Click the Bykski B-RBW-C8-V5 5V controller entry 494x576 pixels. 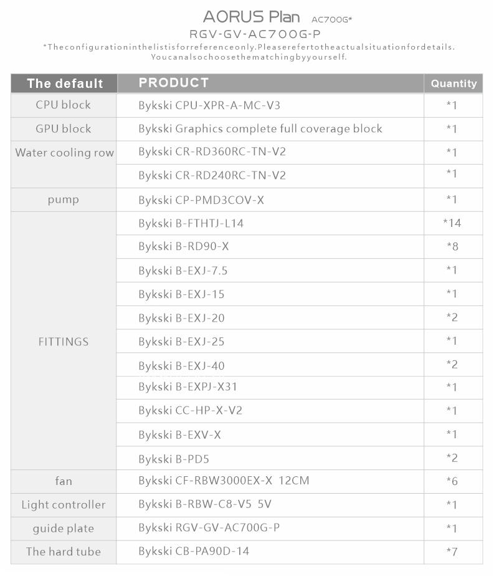pos(205,504)
